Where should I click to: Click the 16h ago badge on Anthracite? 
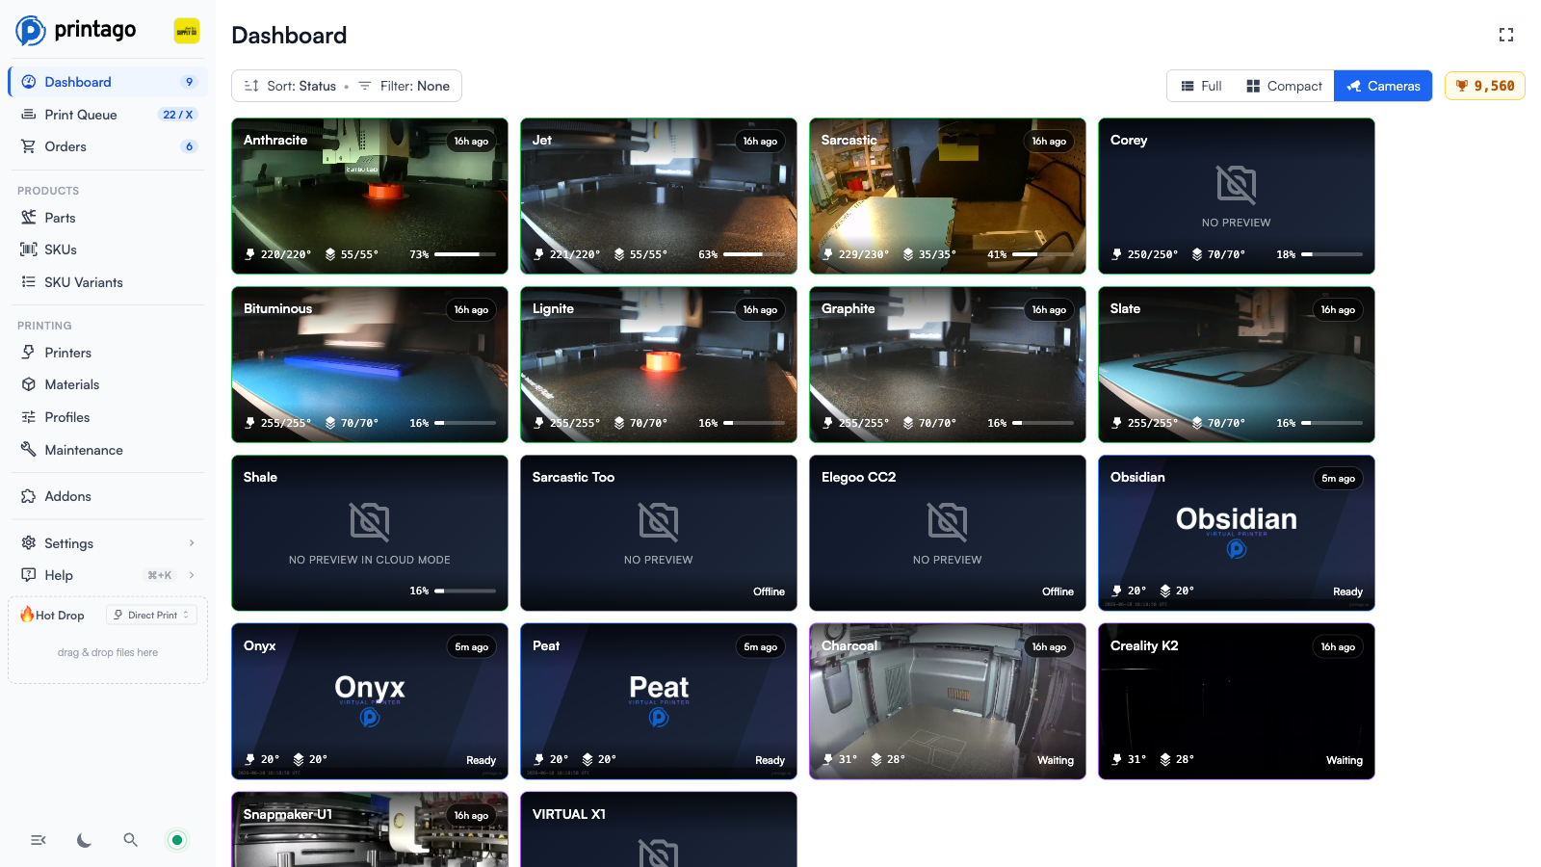click(471, 141)
